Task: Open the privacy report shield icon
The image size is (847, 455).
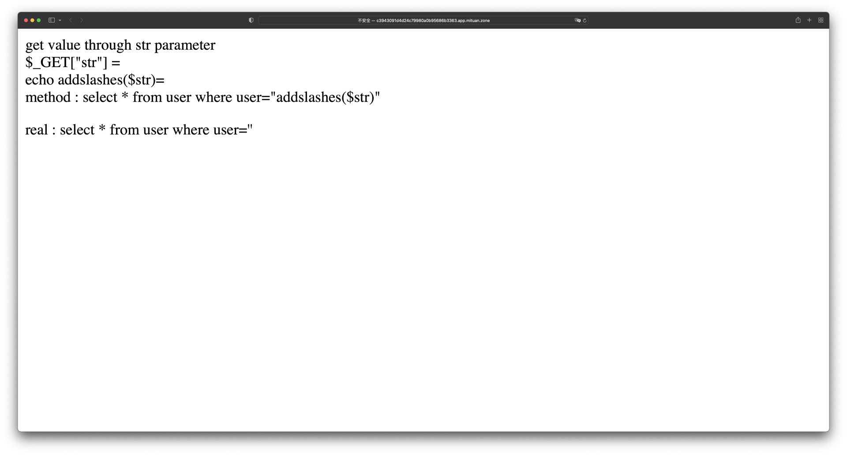Action: [x=251, y=20]
